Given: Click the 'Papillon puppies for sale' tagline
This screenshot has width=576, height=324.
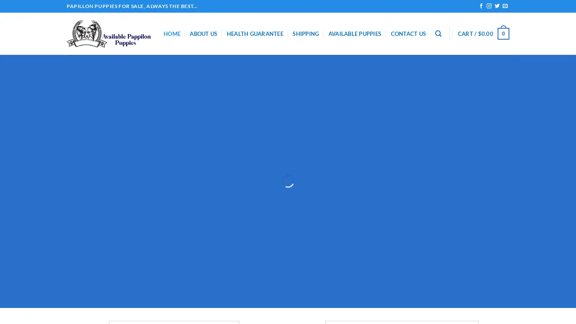Looking at the screenshot, I should pyautogui.click(x=132, y=6).
